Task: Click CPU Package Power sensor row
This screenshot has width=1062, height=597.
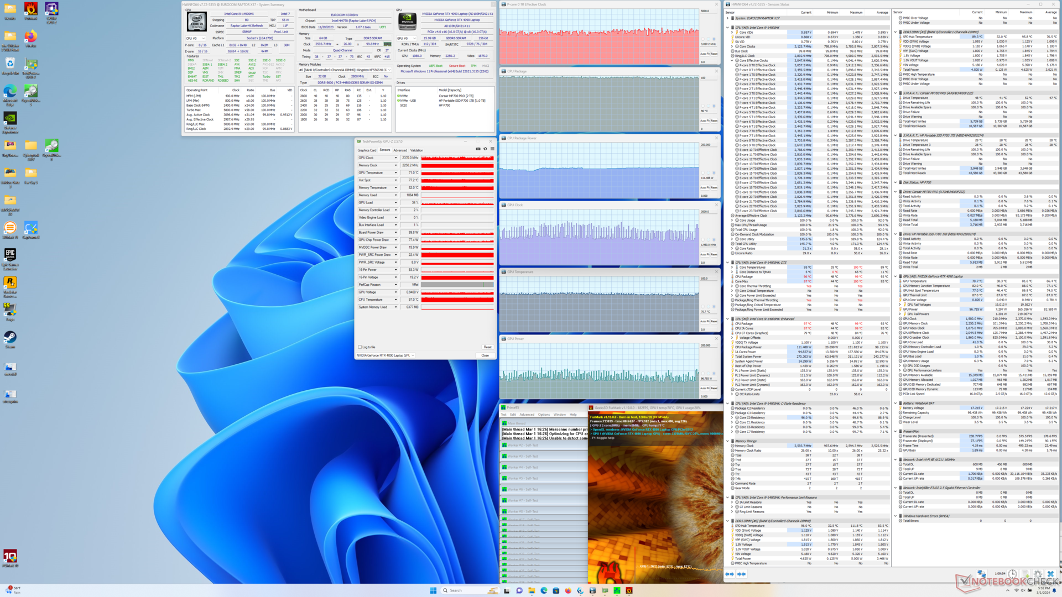Action: point(810,347)
